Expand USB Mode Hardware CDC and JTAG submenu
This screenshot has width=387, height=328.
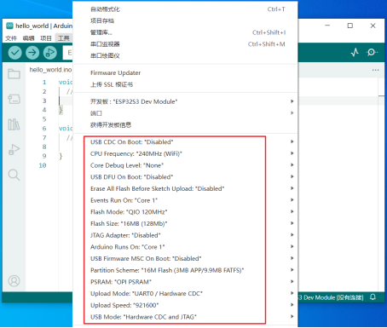point(185,317)
